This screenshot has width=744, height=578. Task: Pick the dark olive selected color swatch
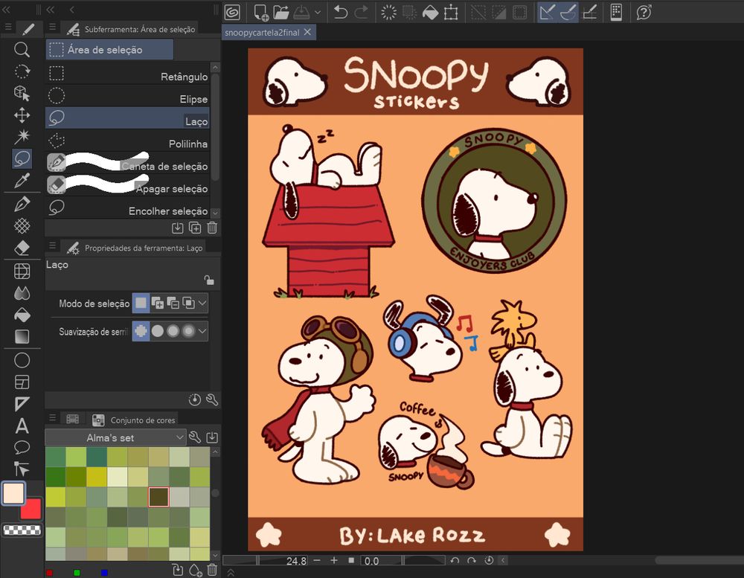(158, 497)
